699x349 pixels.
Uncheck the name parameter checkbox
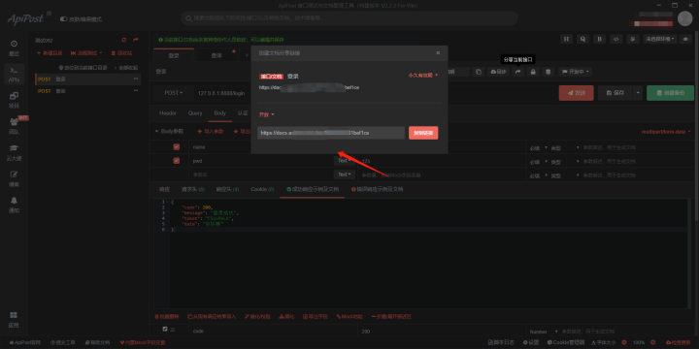coord(176,147)
